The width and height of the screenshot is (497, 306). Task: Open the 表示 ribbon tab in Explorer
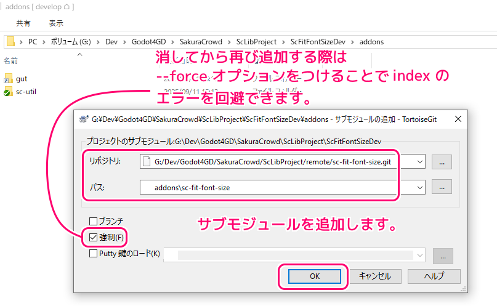[56, 23]
